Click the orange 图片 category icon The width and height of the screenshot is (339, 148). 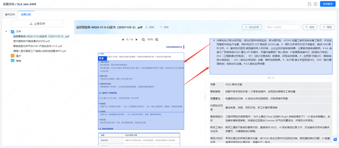pyautogui.click(x=13, y=56)
